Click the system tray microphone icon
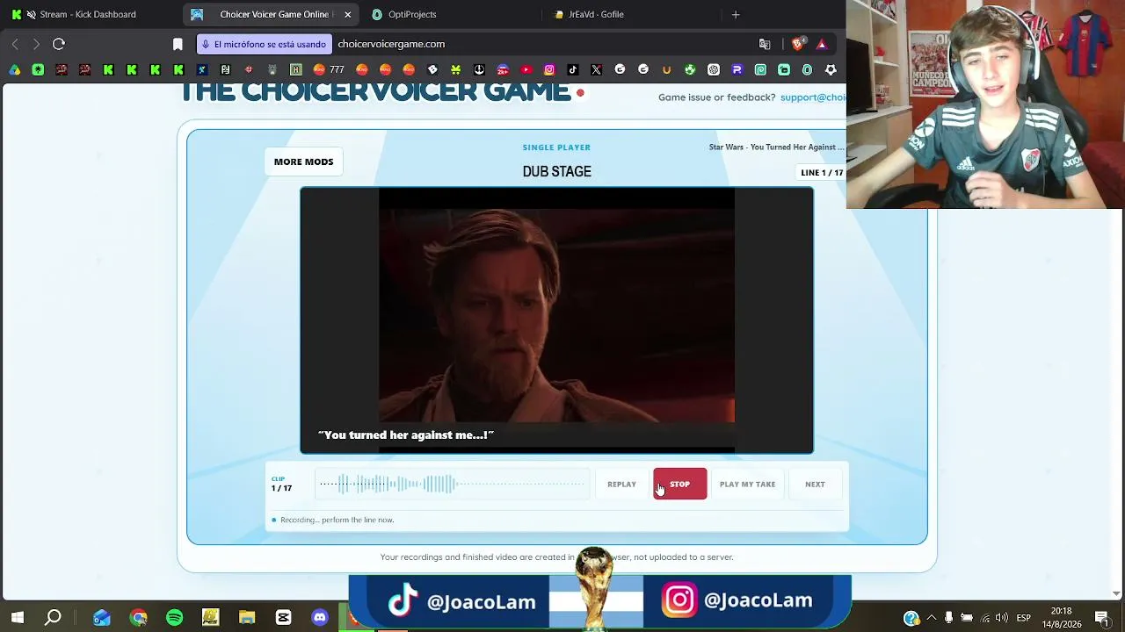The height and width of the screenshot is (632, 1125). pyautogui.click(x=948, y=618)
